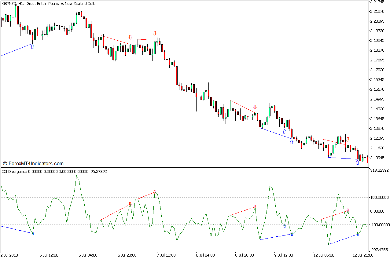390x259 pixels.
Task: Click the ForexMT4Indicators.com watermark
Action: tap(33, 164)
